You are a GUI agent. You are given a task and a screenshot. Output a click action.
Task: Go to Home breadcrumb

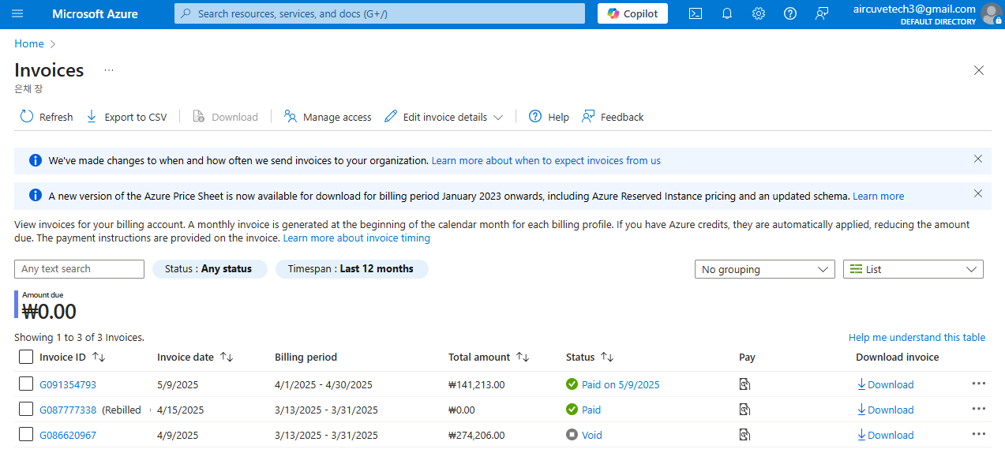click(x=29, y=43)
